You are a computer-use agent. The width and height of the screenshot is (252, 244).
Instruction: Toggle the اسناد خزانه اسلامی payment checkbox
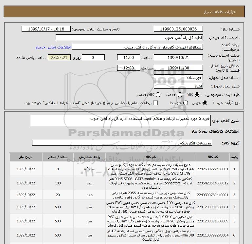pyautogui.click(x=155, y=103)
